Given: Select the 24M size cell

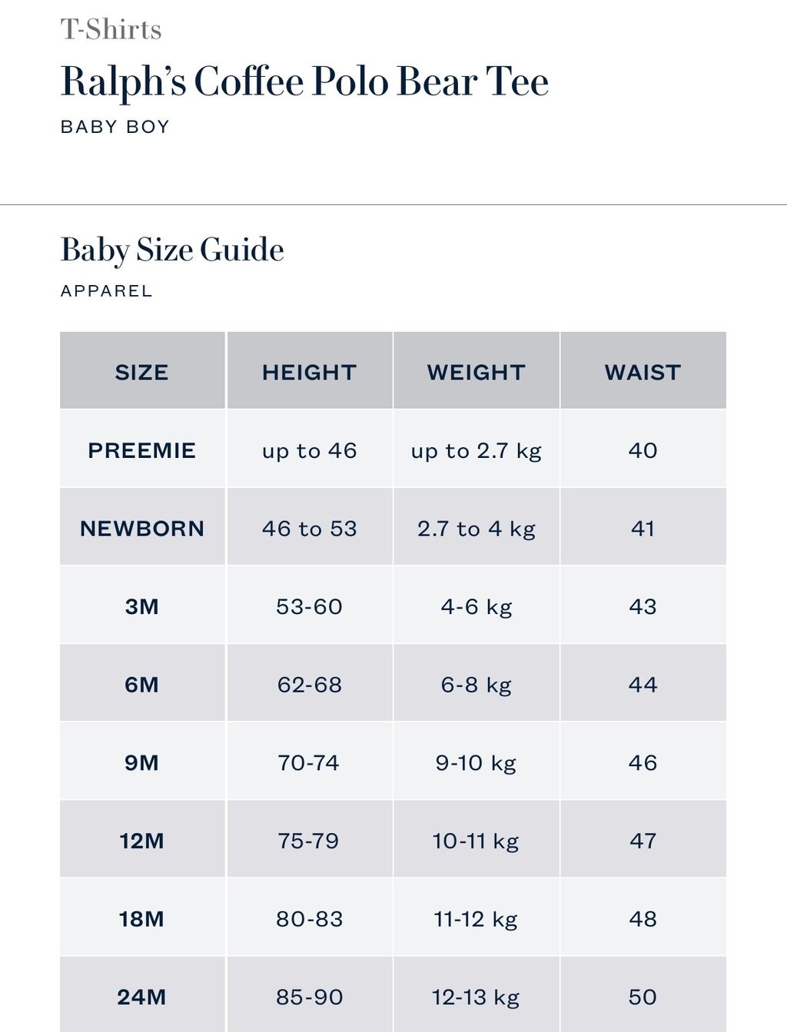Looking at the screenshot, I should click(x=142, y=997).
